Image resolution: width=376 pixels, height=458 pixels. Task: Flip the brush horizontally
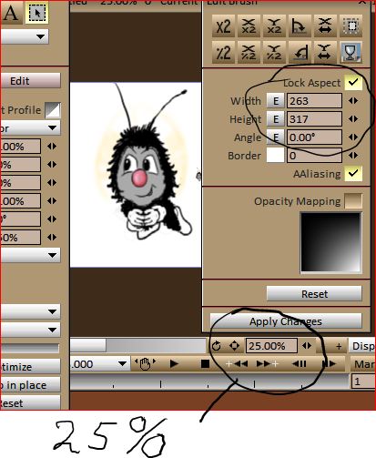(325, 26)
